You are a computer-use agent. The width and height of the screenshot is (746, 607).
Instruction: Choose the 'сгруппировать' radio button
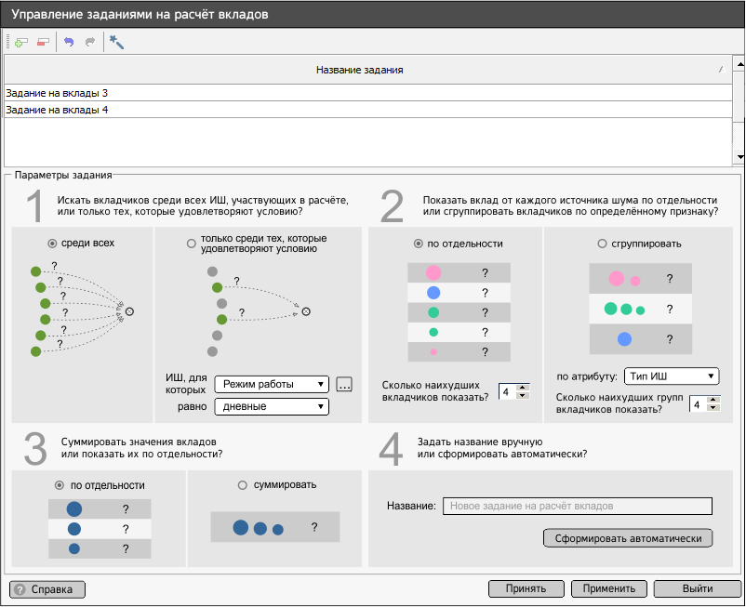(602, 244)
